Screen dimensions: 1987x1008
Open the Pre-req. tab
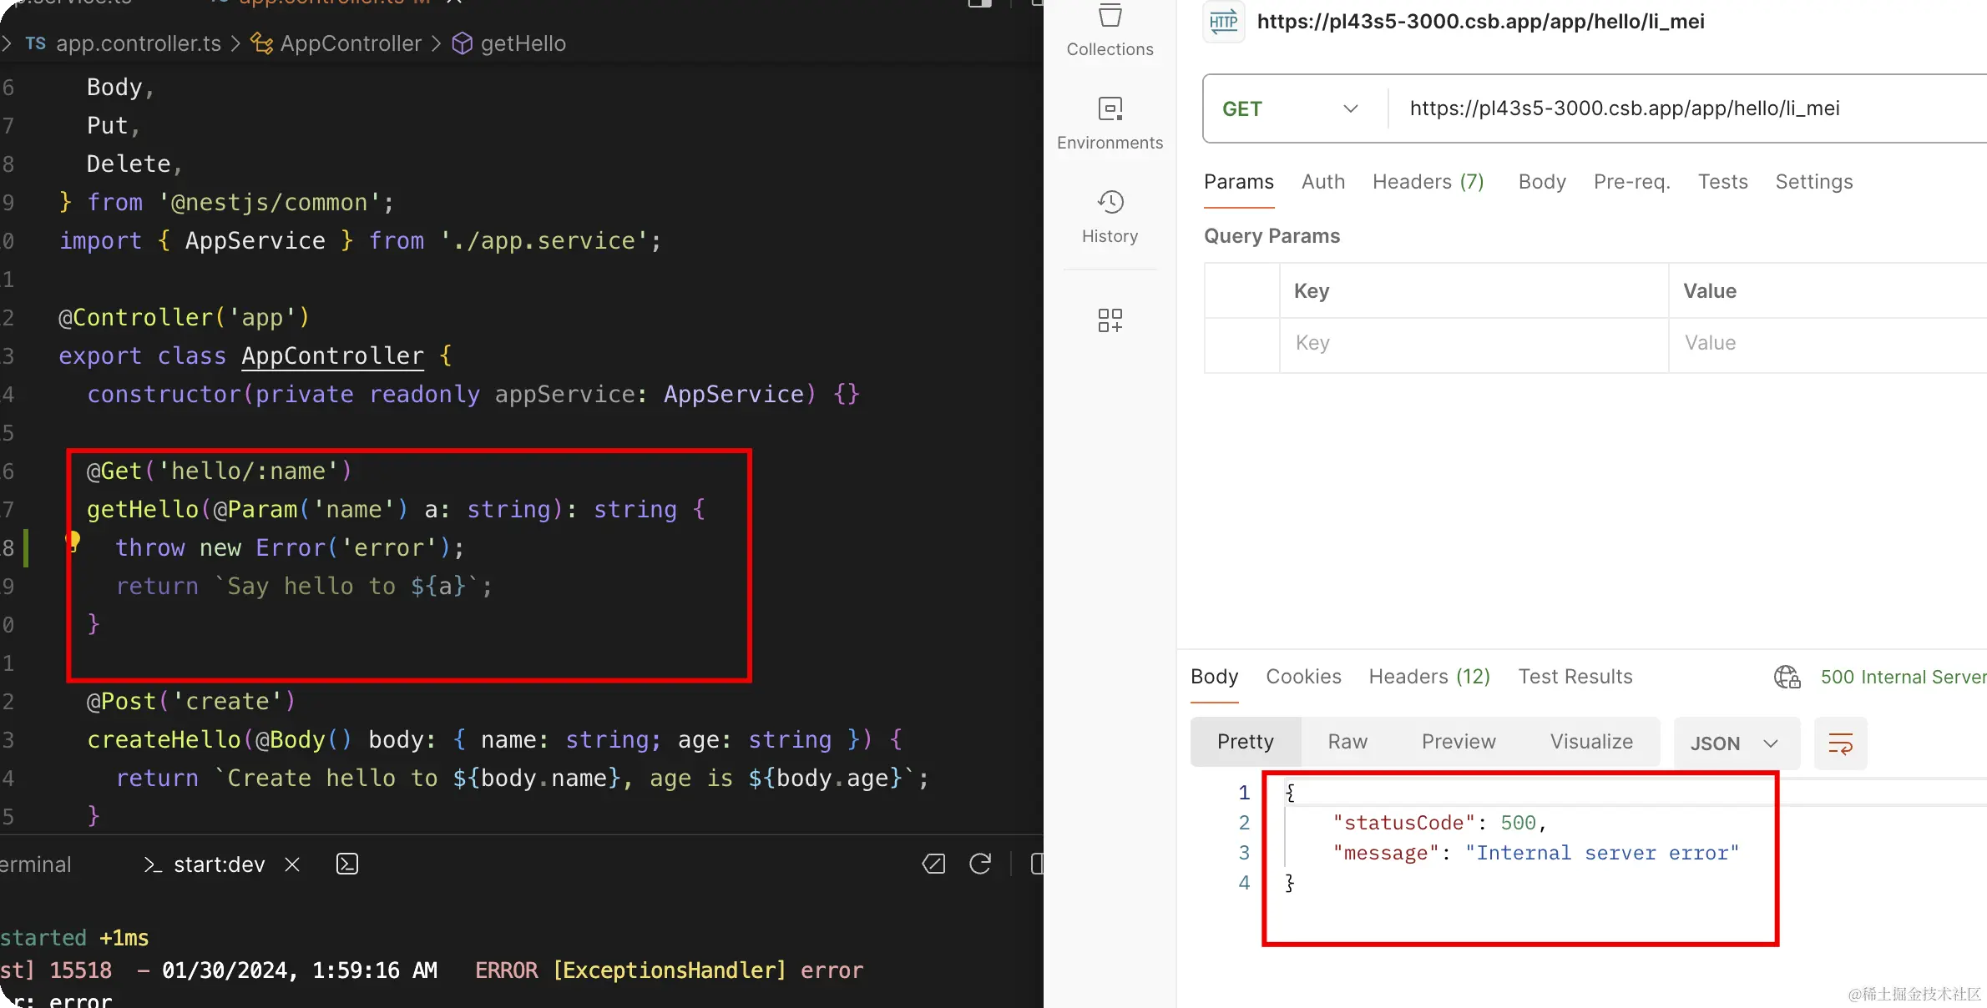1632,182
